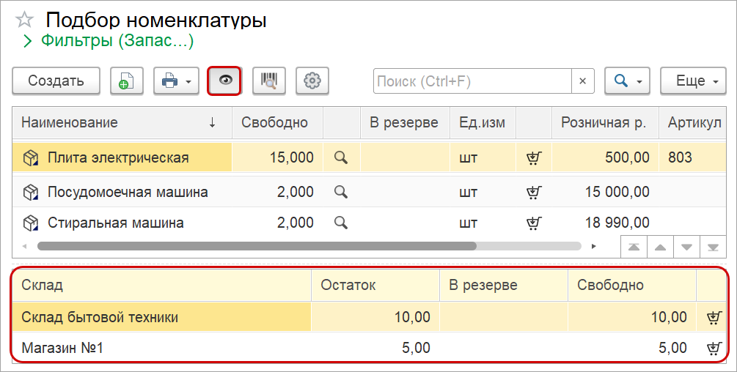Screen dimensions: 737x372
Task: Select the Склад бытовой техники row
Action: coord(161,317)
